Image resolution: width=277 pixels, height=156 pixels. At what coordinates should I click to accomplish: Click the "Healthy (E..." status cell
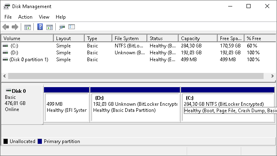tap(163, 60)
